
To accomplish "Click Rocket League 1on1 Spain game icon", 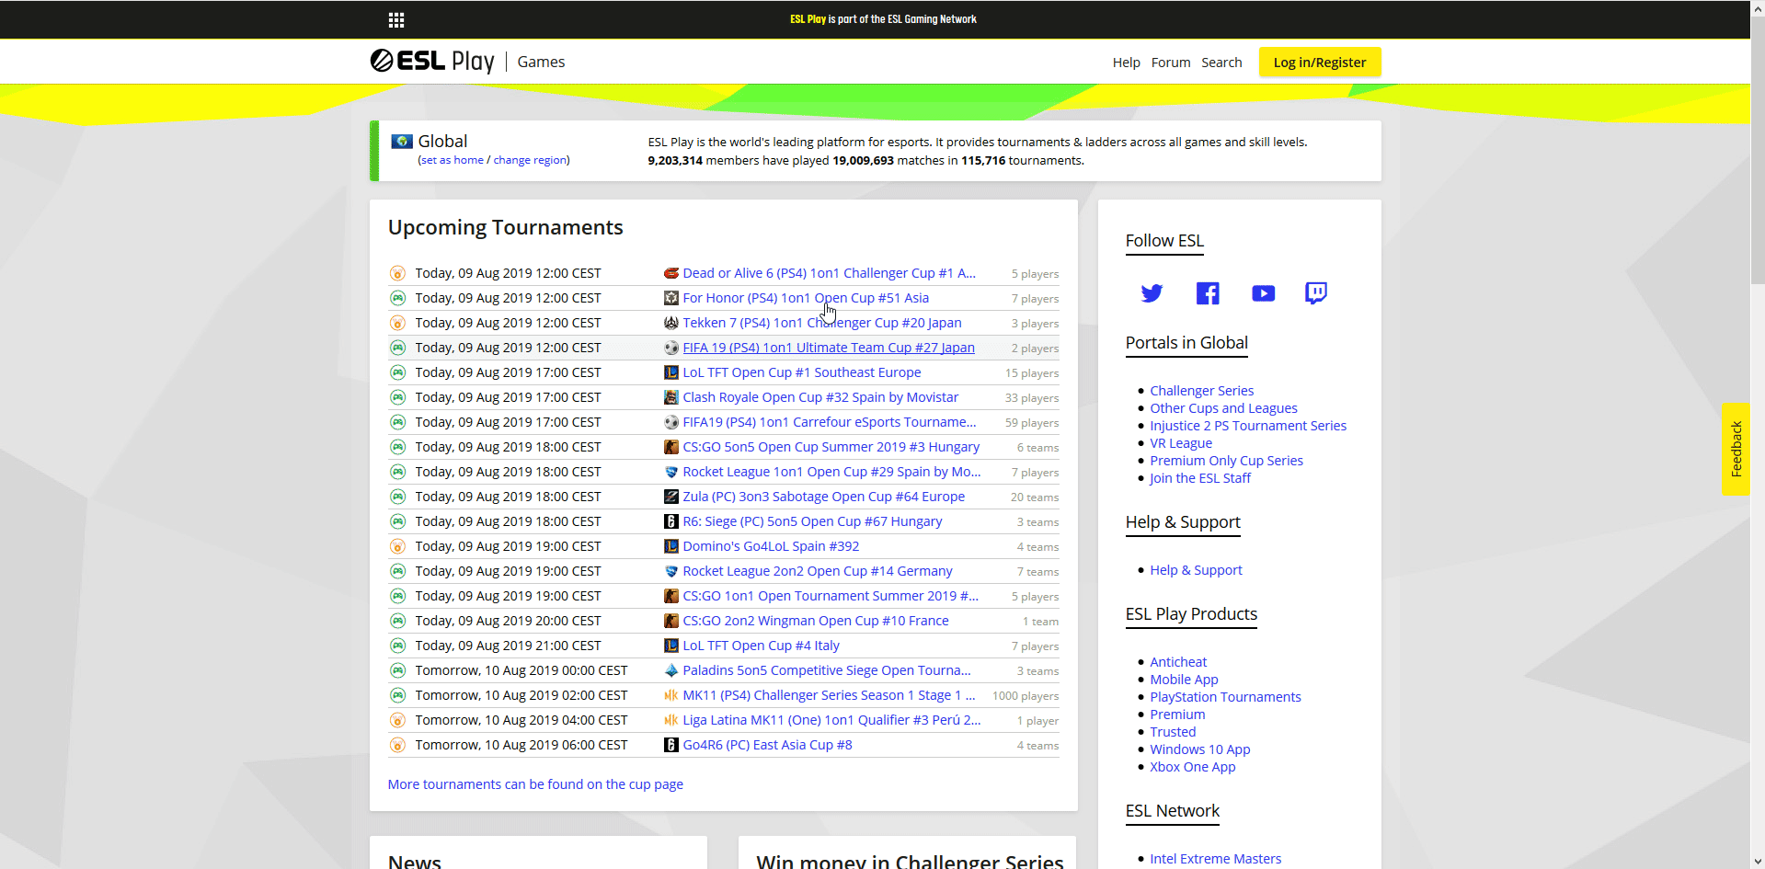I will (671, 472).
